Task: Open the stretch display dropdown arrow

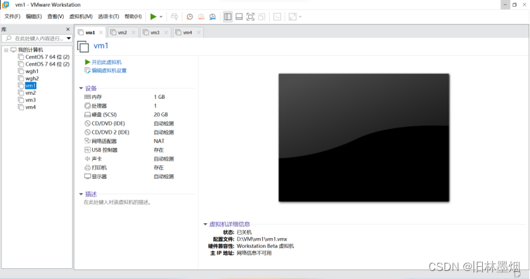Action: [300, 17]
